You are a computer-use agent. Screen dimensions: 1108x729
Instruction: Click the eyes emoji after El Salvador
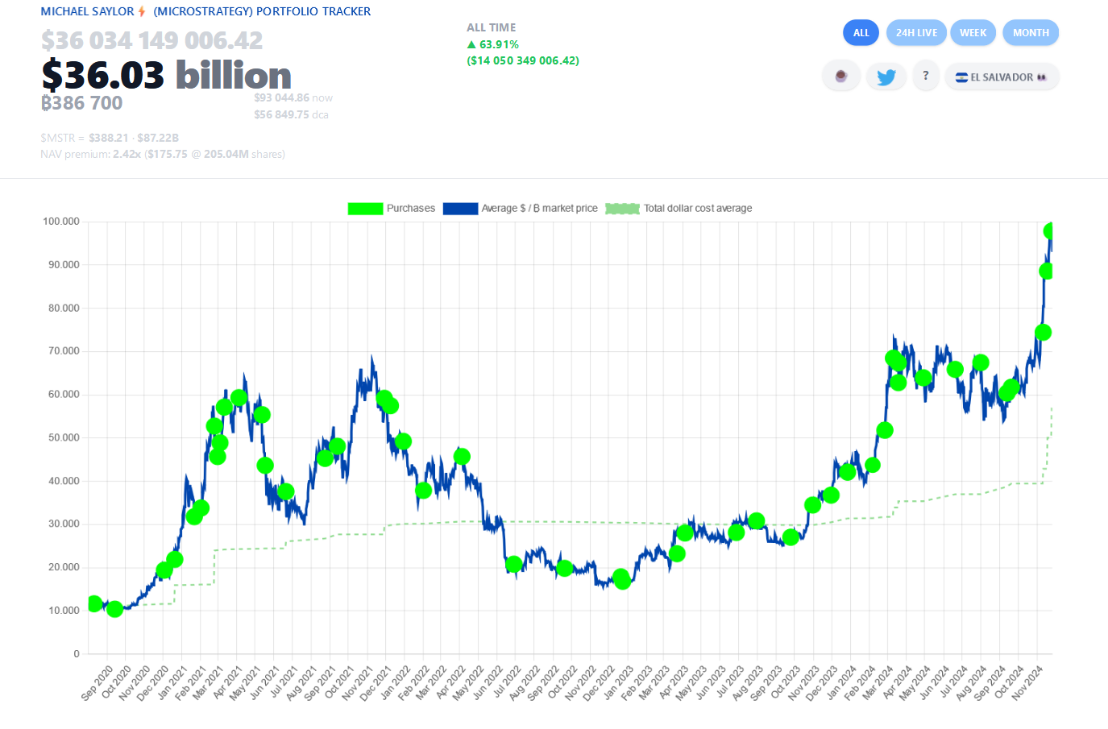[x=1042, y=77]
